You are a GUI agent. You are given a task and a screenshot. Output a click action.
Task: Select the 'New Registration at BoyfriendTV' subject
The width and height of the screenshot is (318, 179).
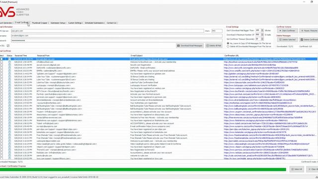pos(144,91)
